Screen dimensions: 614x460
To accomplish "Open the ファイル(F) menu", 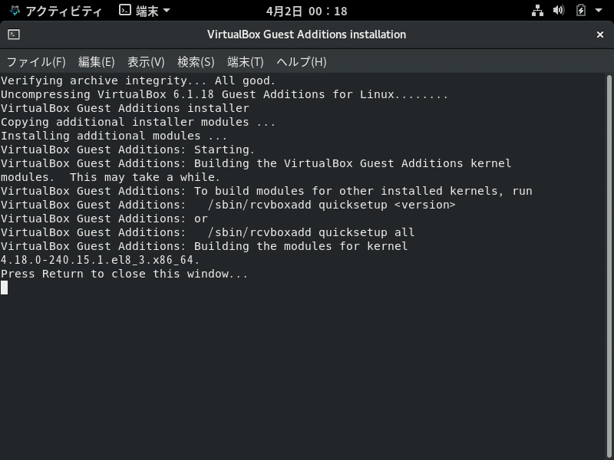I will tap(36, 62).
